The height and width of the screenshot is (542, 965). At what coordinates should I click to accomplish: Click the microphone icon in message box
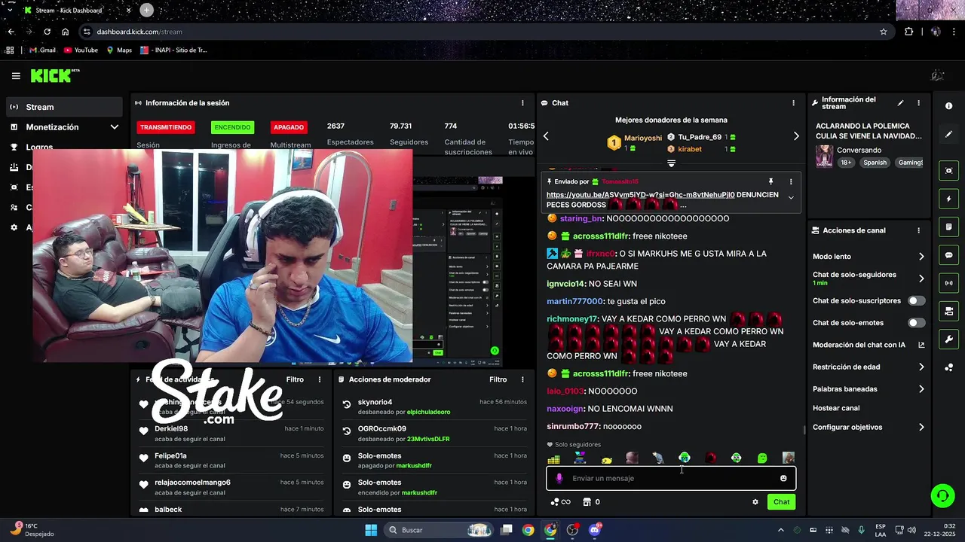click(x=559, y=478)
